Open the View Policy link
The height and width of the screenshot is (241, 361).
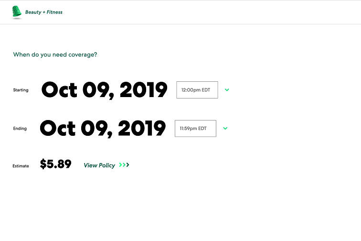click(99, 165)
